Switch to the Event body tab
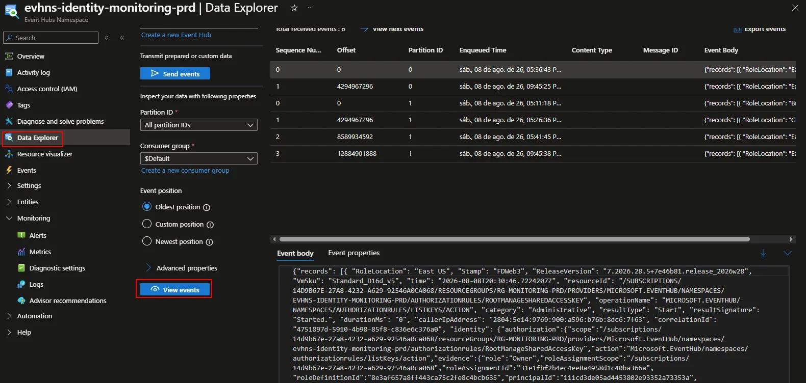The image size is (806, 383). [x=295, y=253]
